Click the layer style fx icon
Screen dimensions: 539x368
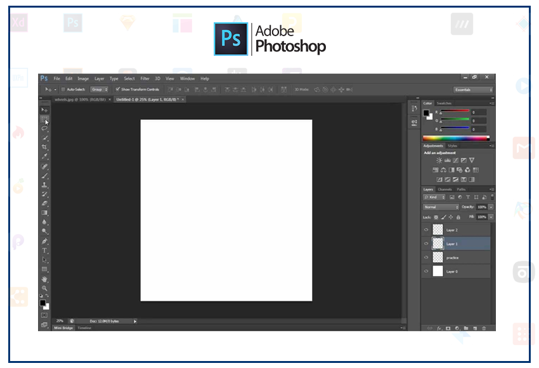coord(439,329)
